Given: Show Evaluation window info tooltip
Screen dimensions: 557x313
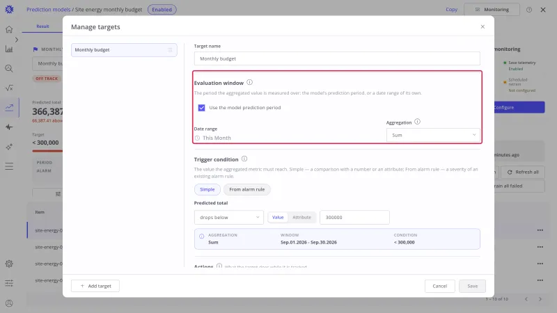Looking at the screenshot, I should (250, 82).
